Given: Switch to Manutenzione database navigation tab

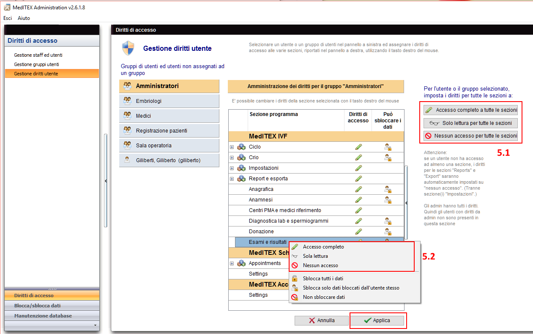Looking at the screenshot, I should click(52, 316).
